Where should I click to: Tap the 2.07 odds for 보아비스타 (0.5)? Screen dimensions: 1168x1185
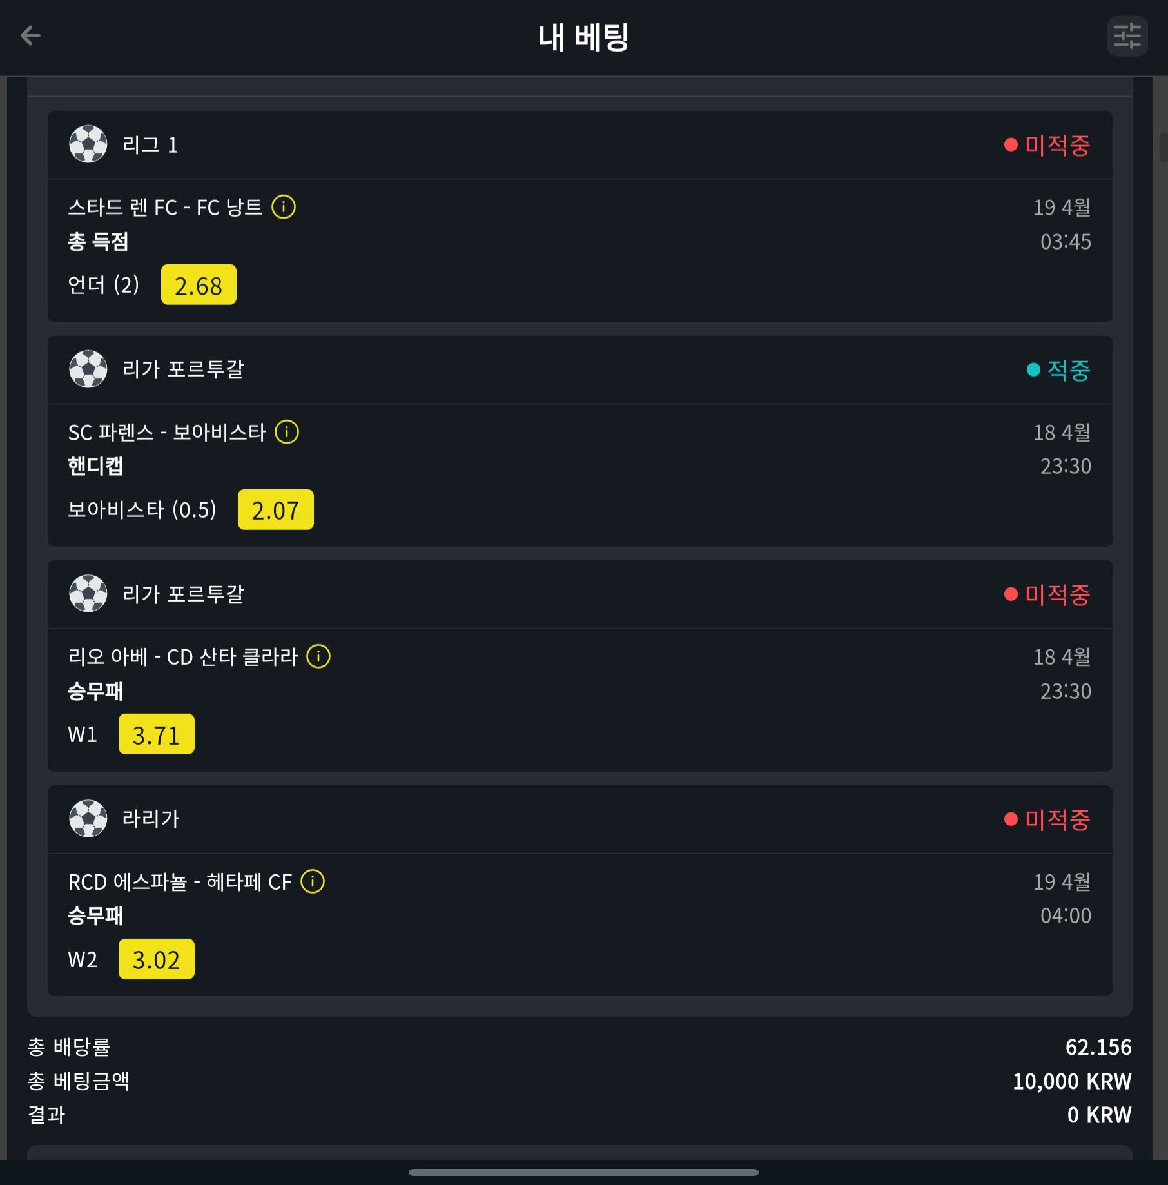coord(276,509)
